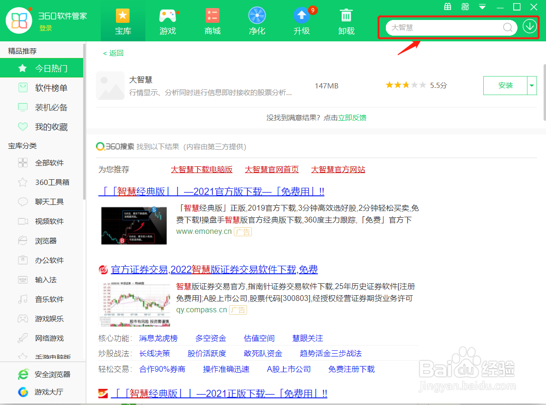546x405 pixels.
Task: Click the 输入法 keyboard icon
Action: pyautogui.click(x=23, y=280)
